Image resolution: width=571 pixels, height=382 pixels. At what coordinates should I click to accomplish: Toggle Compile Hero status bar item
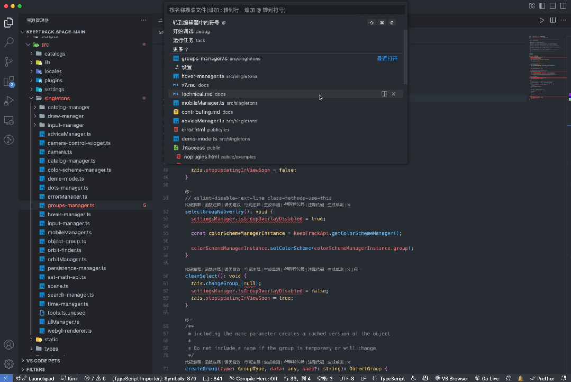[x=253, y=378]
